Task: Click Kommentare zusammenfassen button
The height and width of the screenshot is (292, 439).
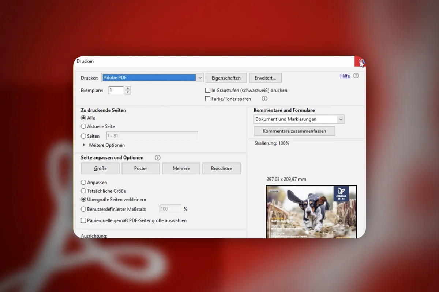Action: 294,131
